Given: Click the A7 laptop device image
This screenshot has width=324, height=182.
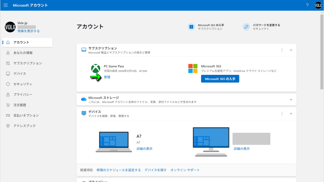Looking at the screenshot, I should pos(114,142).
